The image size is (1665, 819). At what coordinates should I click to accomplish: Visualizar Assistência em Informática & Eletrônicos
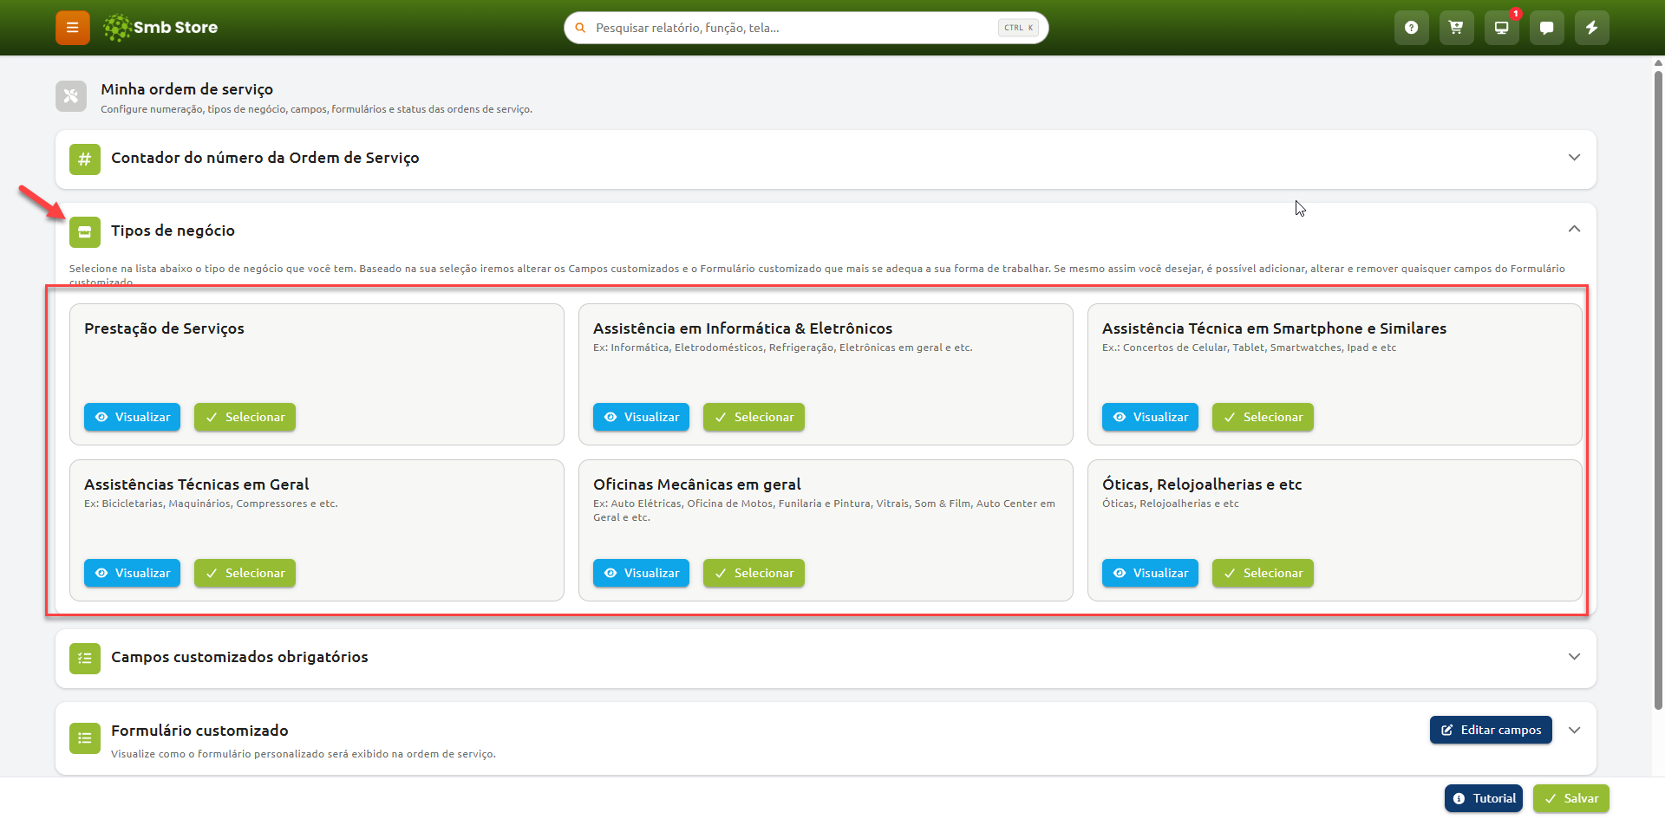pyautogui.click(x=641, y=417)
